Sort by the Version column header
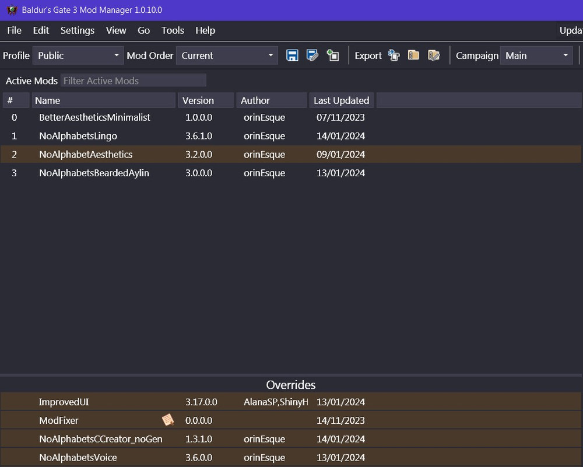This screenshot has height=467, width=583. (206, 100)
